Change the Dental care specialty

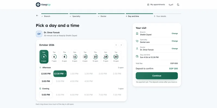tap(175, 41)
